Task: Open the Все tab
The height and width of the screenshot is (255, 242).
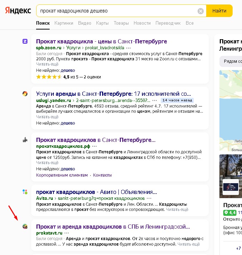Action: [190, 23]
